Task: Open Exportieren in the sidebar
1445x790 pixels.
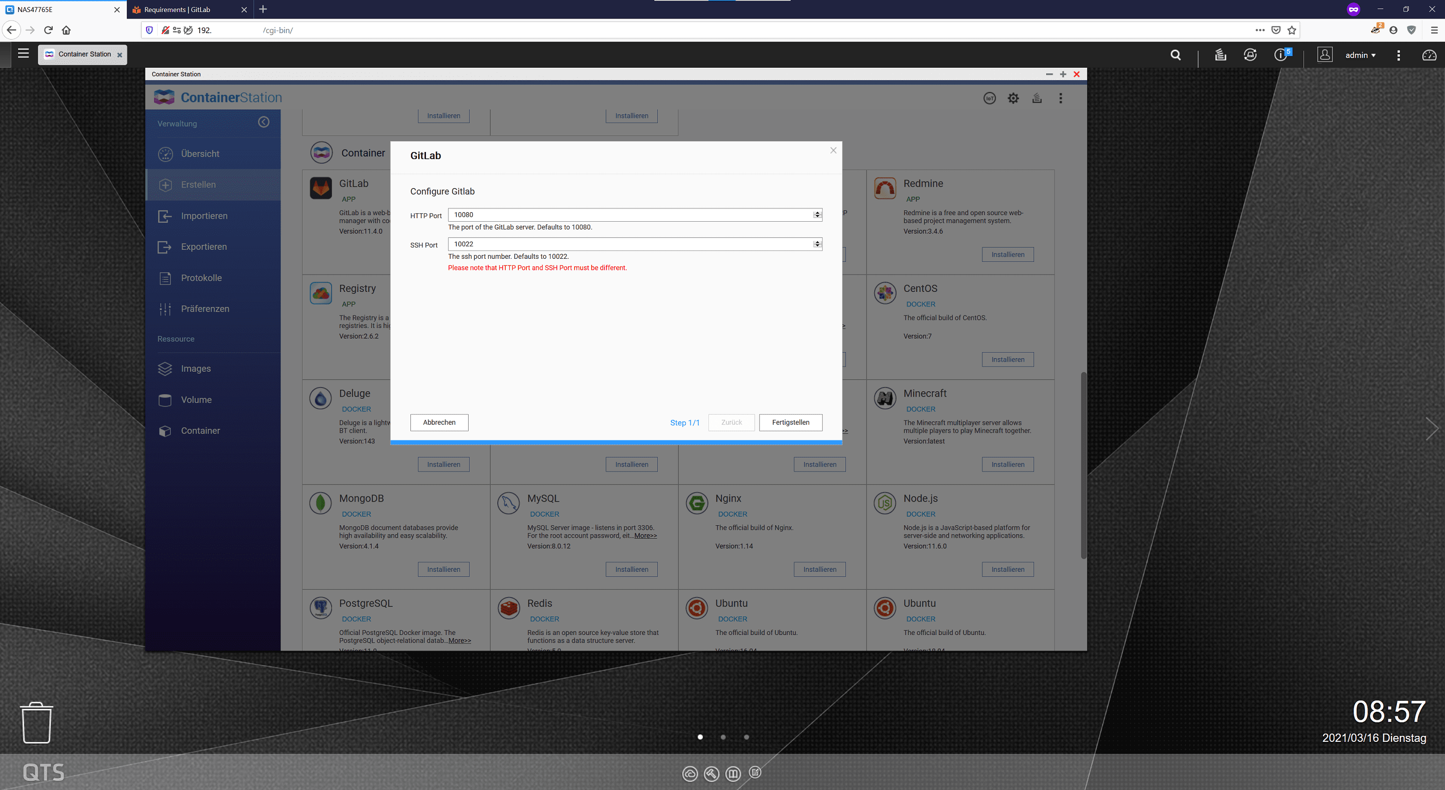Action: pos(213,247)
